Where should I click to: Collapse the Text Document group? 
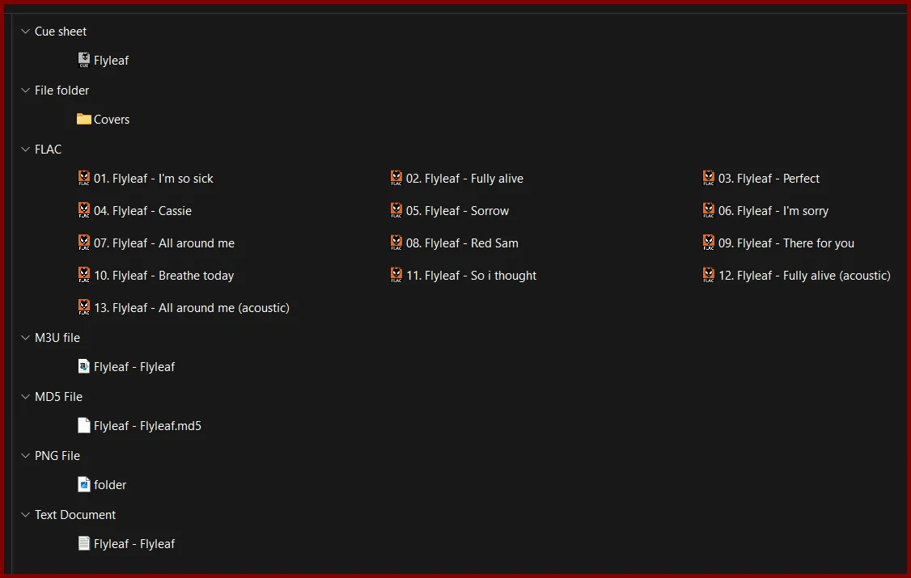pos(25,514)
